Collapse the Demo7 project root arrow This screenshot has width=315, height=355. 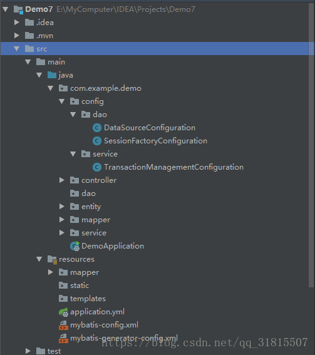(6, 9)
